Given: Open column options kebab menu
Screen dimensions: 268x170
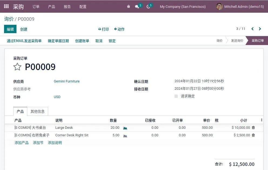Looking at the screenshot, I should (x=261, y=120).
